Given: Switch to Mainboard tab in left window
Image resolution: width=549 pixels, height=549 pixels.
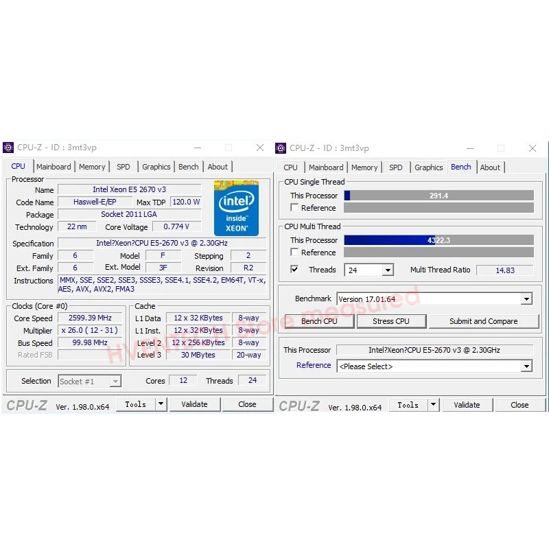Looking at the screenshot, I should coord(54,167).
